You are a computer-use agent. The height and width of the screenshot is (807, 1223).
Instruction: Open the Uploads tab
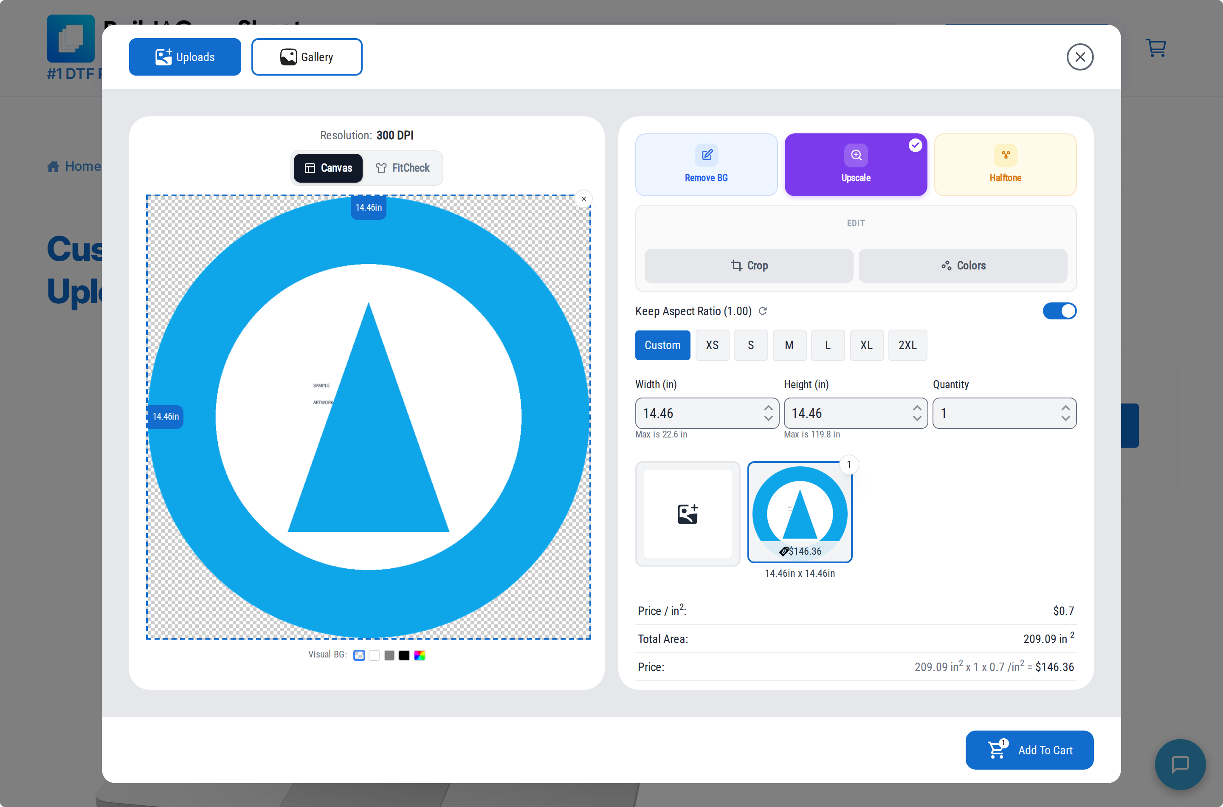pos(185,56)
